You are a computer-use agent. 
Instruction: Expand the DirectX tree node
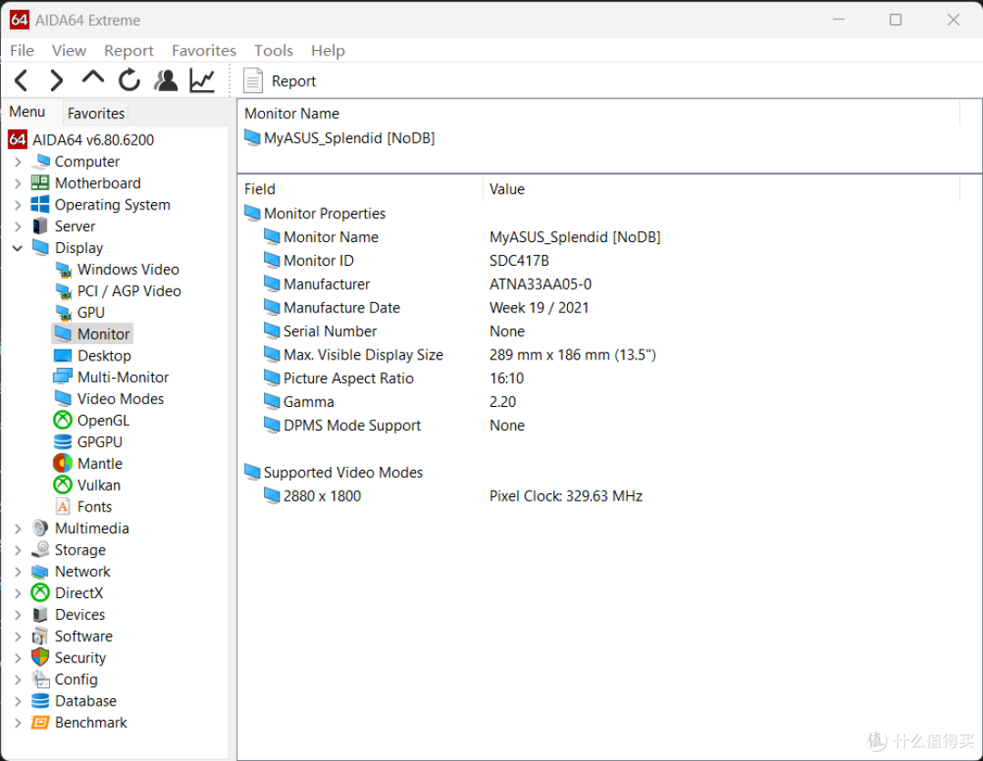pyautogui.click(x=17, y=593)
